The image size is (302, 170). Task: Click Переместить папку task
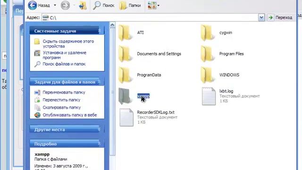click(x=61, y=100)
